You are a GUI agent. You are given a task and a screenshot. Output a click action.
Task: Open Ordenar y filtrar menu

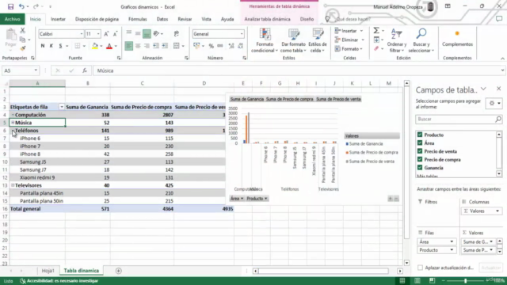(x=397, y=40)
